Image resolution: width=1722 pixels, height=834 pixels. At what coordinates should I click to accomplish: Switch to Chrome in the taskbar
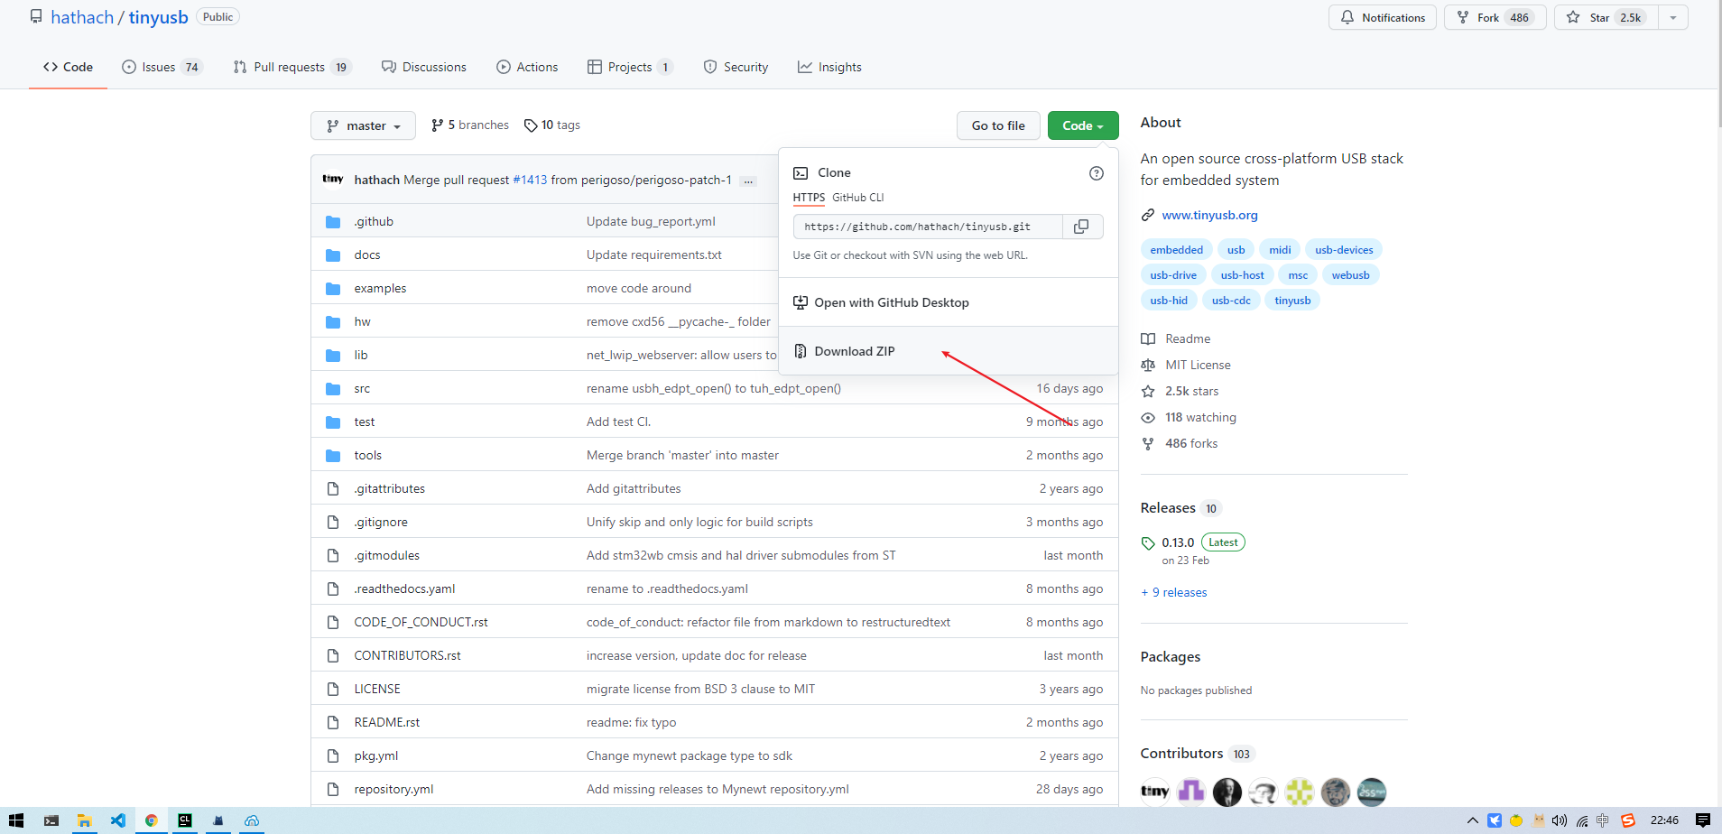(152, 820)
